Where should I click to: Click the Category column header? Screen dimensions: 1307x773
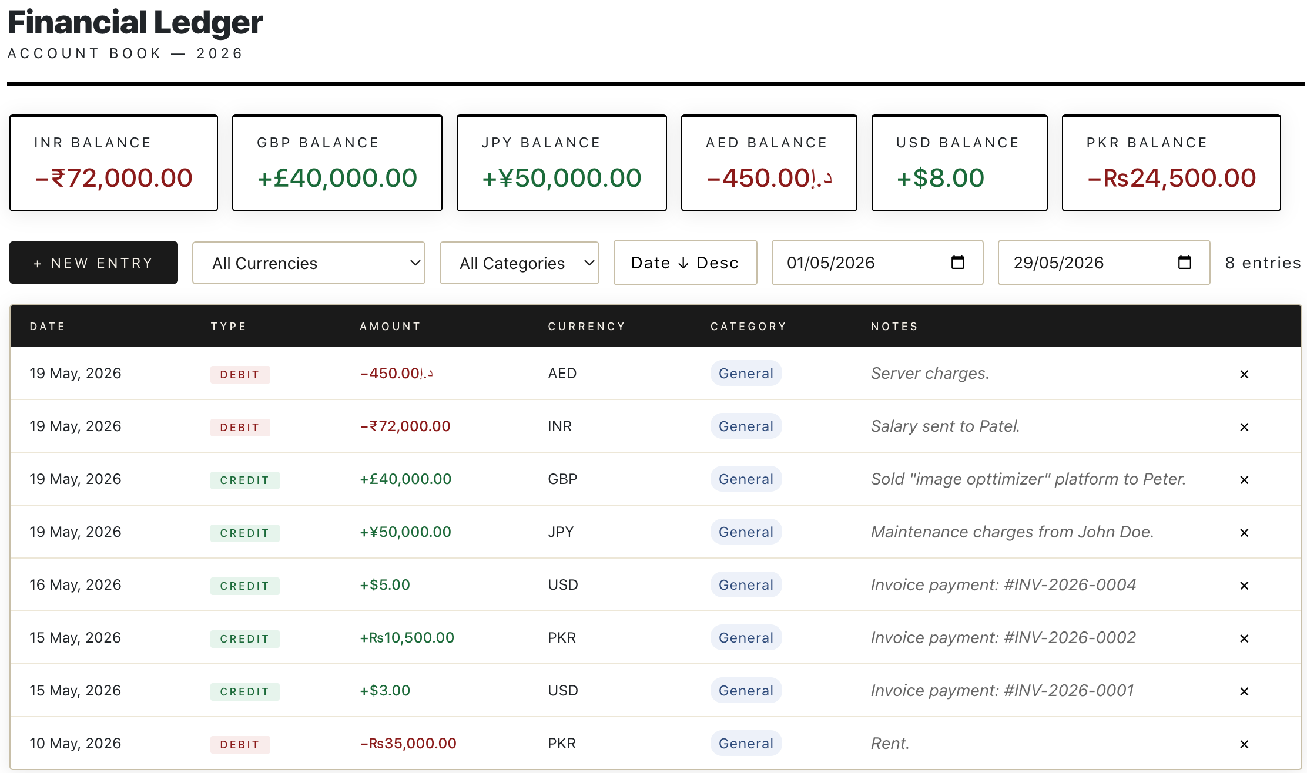(x=748, y=327)
